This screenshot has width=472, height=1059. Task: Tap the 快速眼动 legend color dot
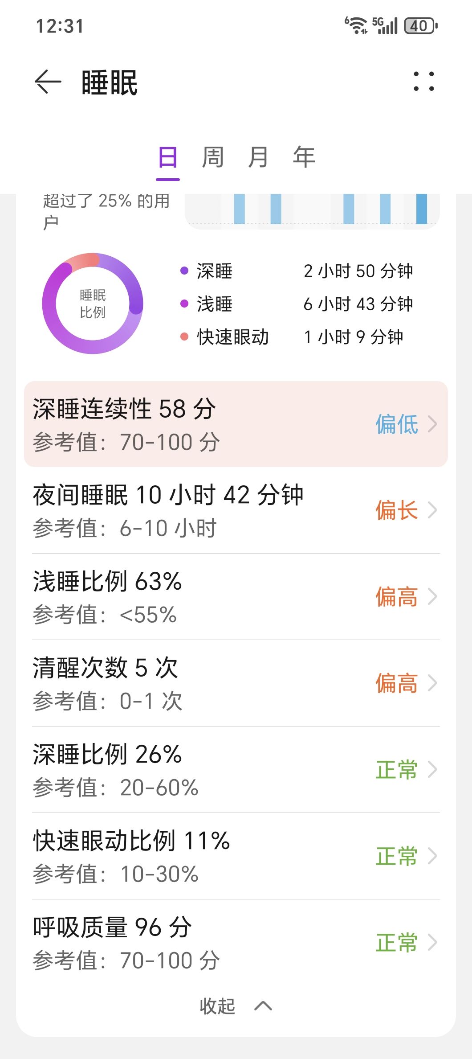(184, 337)
